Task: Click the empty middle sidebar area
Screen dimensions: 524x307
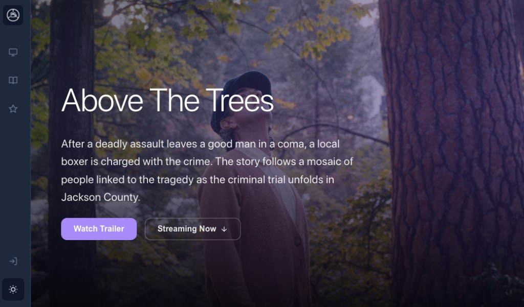Action: [x=15, y=183]
